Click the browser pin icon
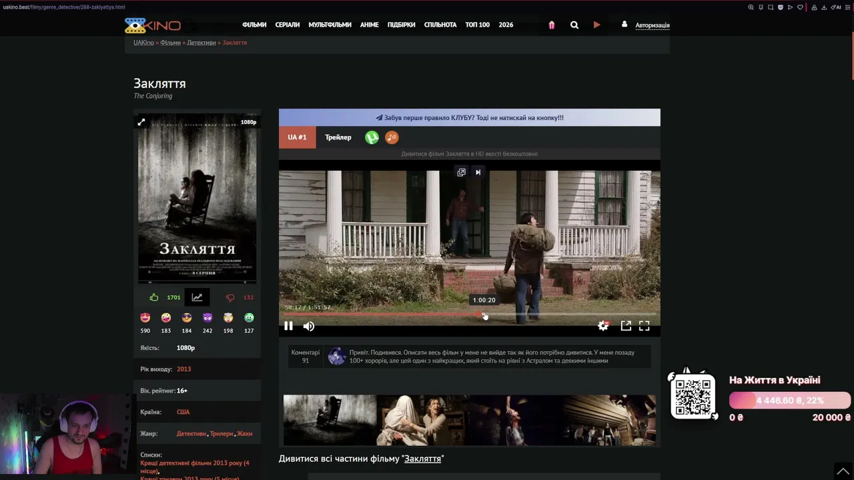The height and width of the screenshot is (480, 854). [x=761, y=7]
